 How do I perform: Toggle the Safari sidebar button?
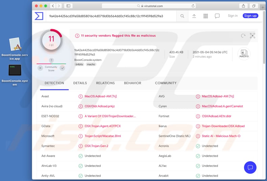click(x=68, y=6)
